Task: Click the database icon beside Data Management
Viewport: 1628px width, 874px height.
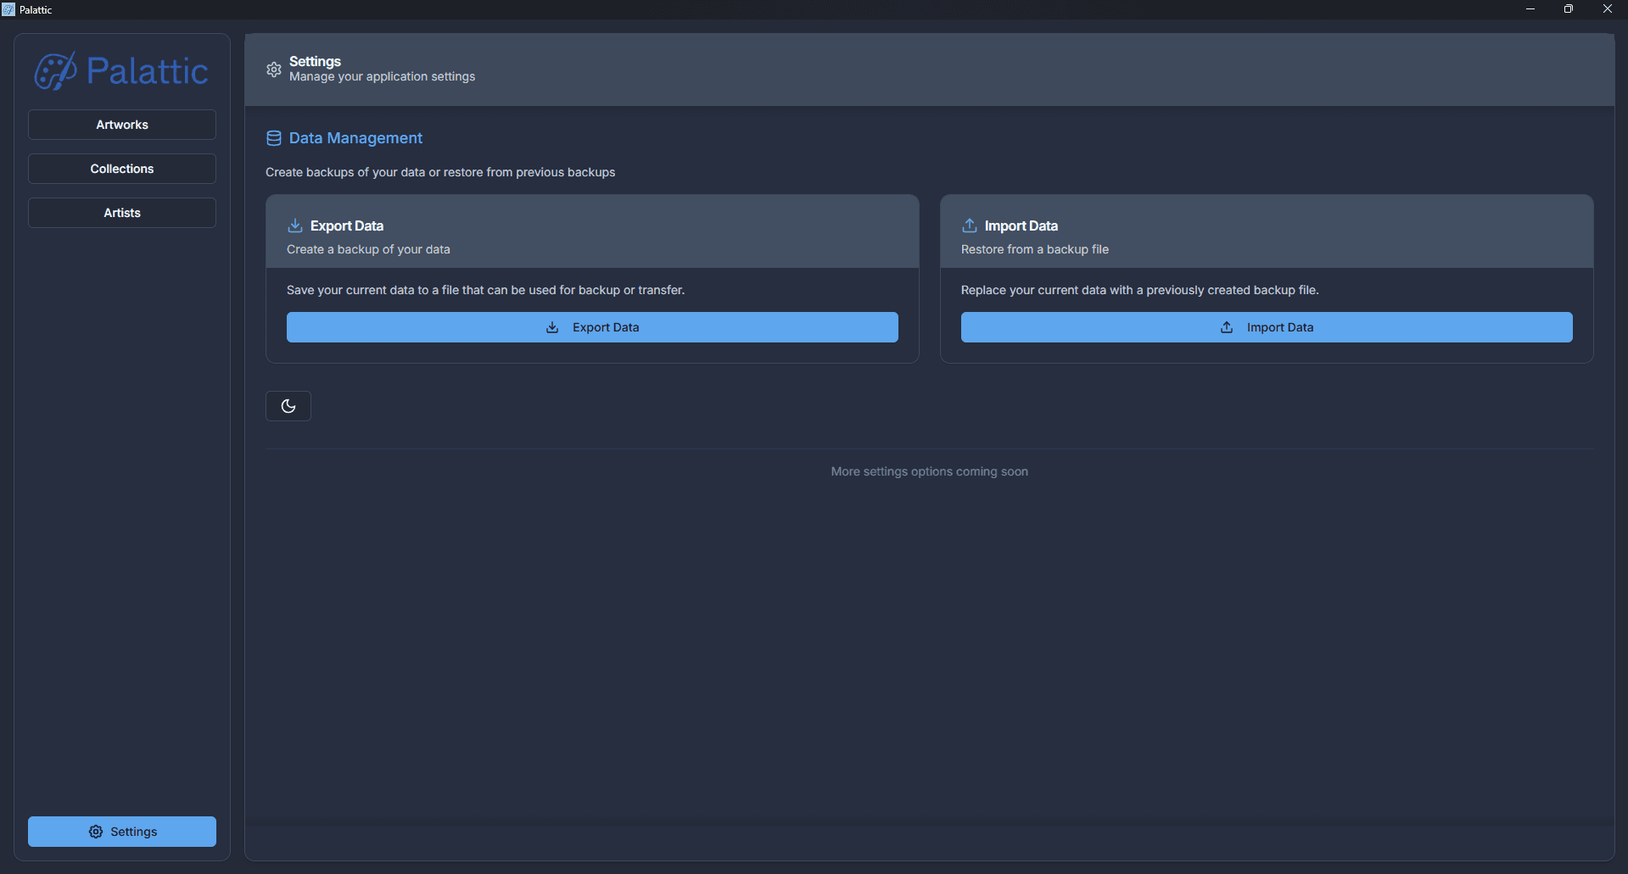Action: click(x=274, y=138)
